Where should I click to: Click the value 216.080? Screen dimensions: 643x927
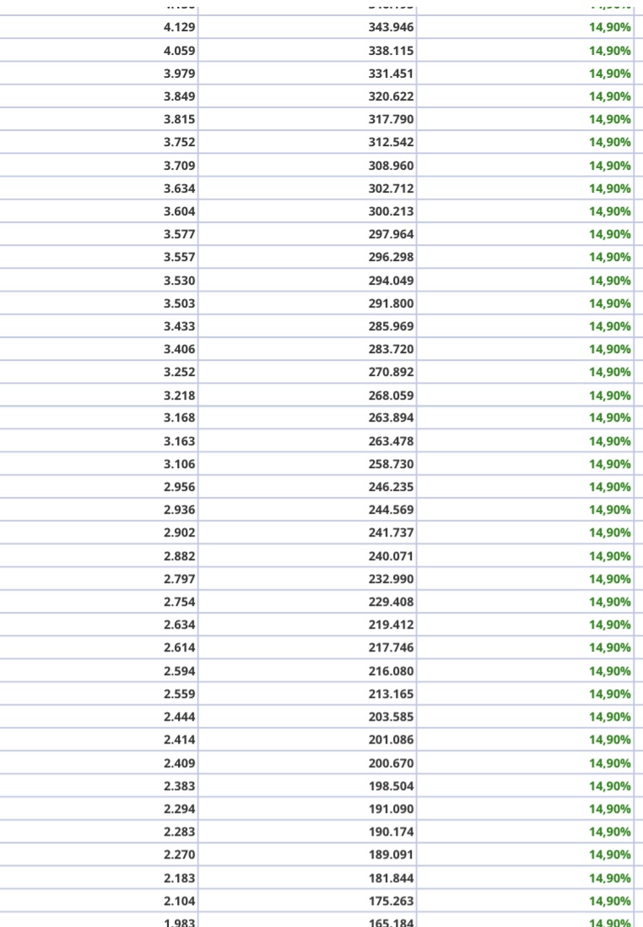click(391, 671)
